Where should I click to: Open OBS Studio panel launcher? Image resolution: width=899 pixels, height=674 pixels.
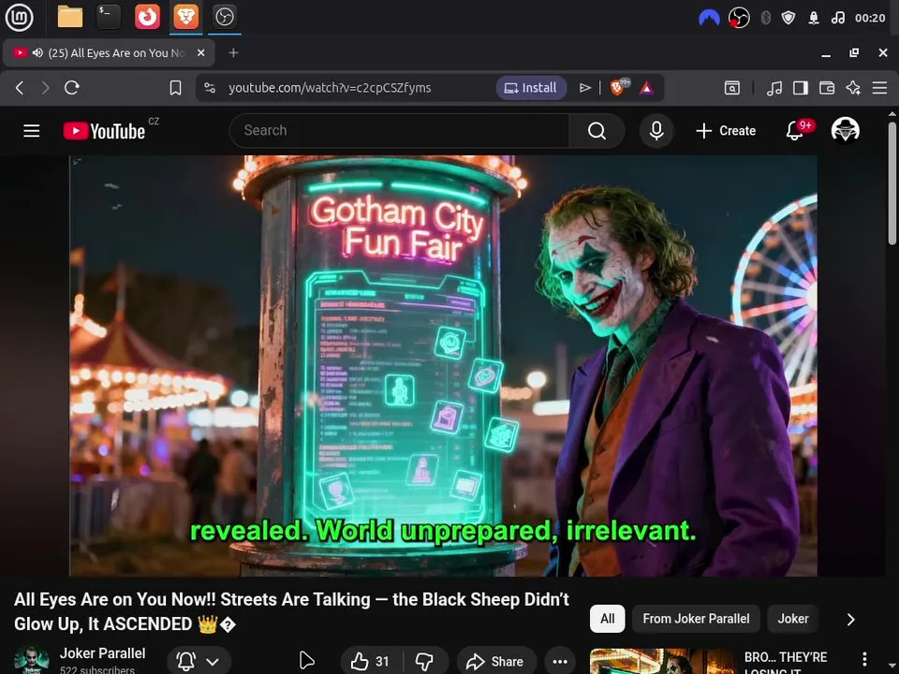(x=224, y=17)
